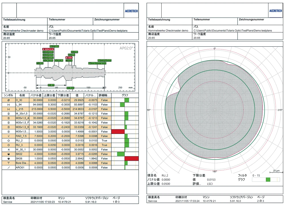285x207 pixels.
Task: Click the roundness symbol in the RU_2 row
Action: [9, 140]
